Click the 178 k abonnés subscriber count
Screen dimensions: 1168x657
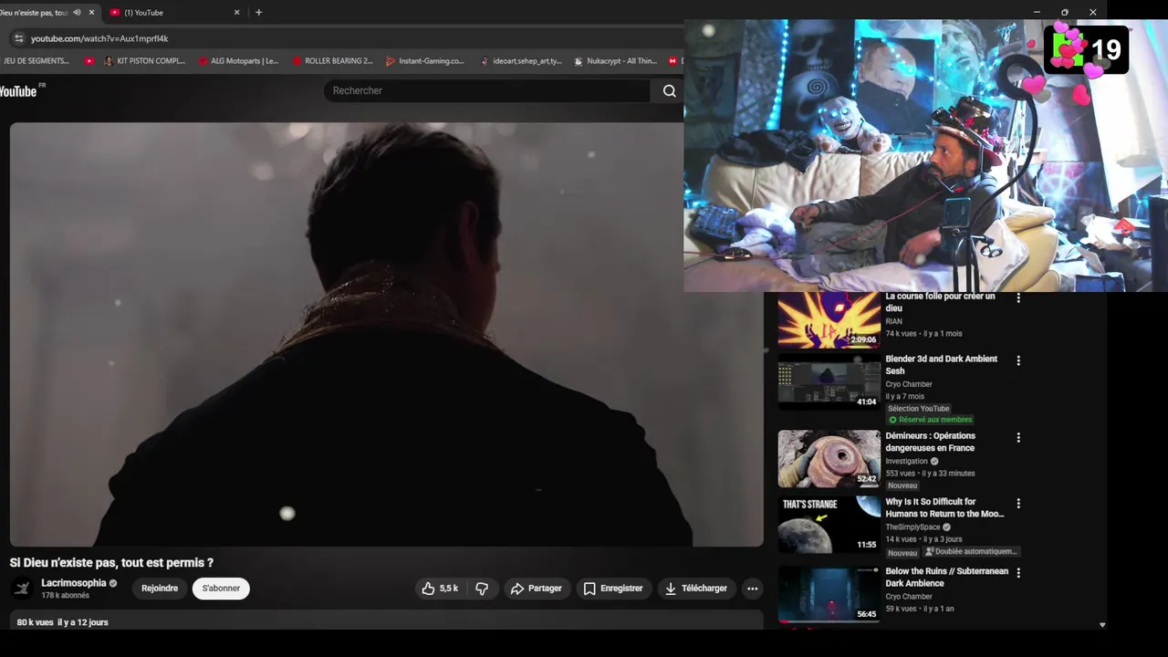click(65, 596)
